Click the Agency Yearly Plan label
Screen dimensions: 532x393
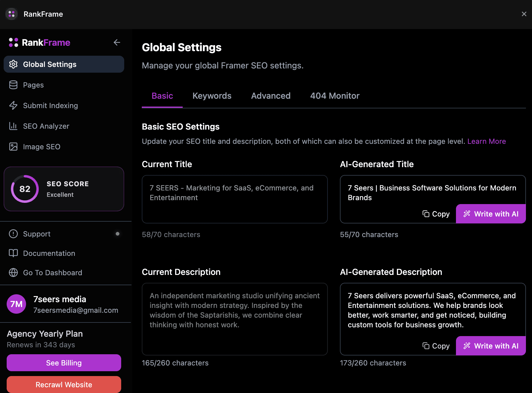coord(45,334)
